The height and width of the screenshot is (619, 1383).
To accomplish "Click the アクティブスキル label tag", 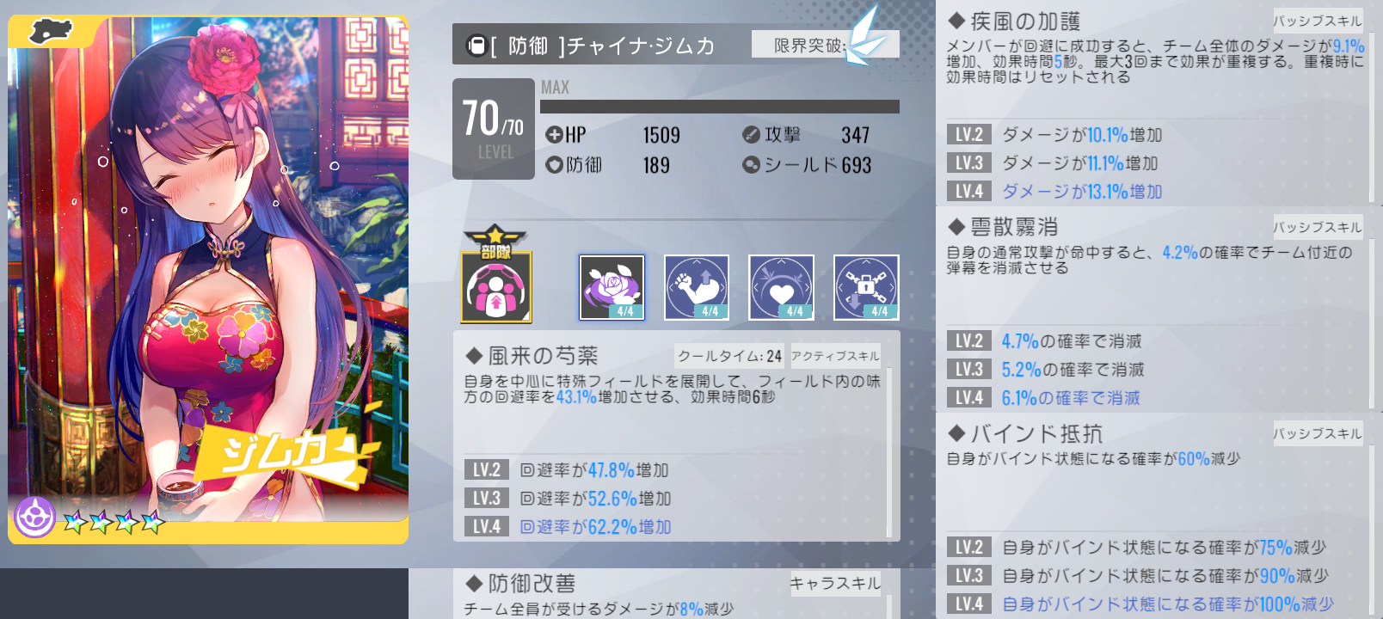I will (x=835, y=356).
